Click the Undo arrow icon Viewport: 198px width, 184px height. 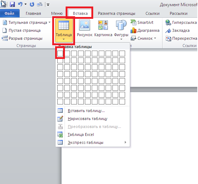20,4
